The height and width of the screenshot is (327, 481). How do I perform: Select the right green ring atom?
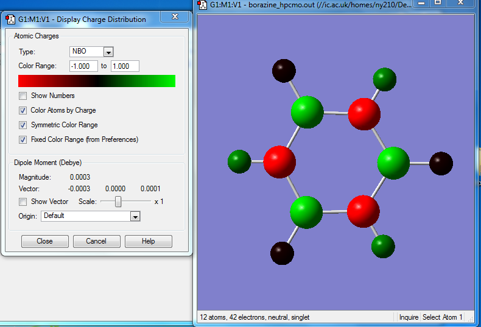pyautogui.click(x=393, y=163)
